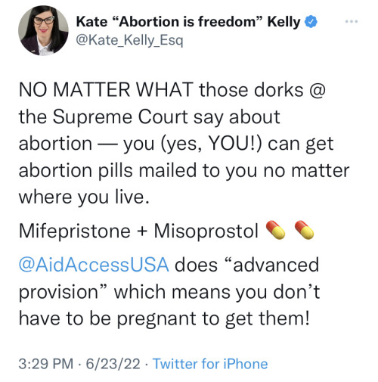The height and width of the screenshot is (382, 378).
Task: Click the words "Supreme Court"
Action: 120,117
